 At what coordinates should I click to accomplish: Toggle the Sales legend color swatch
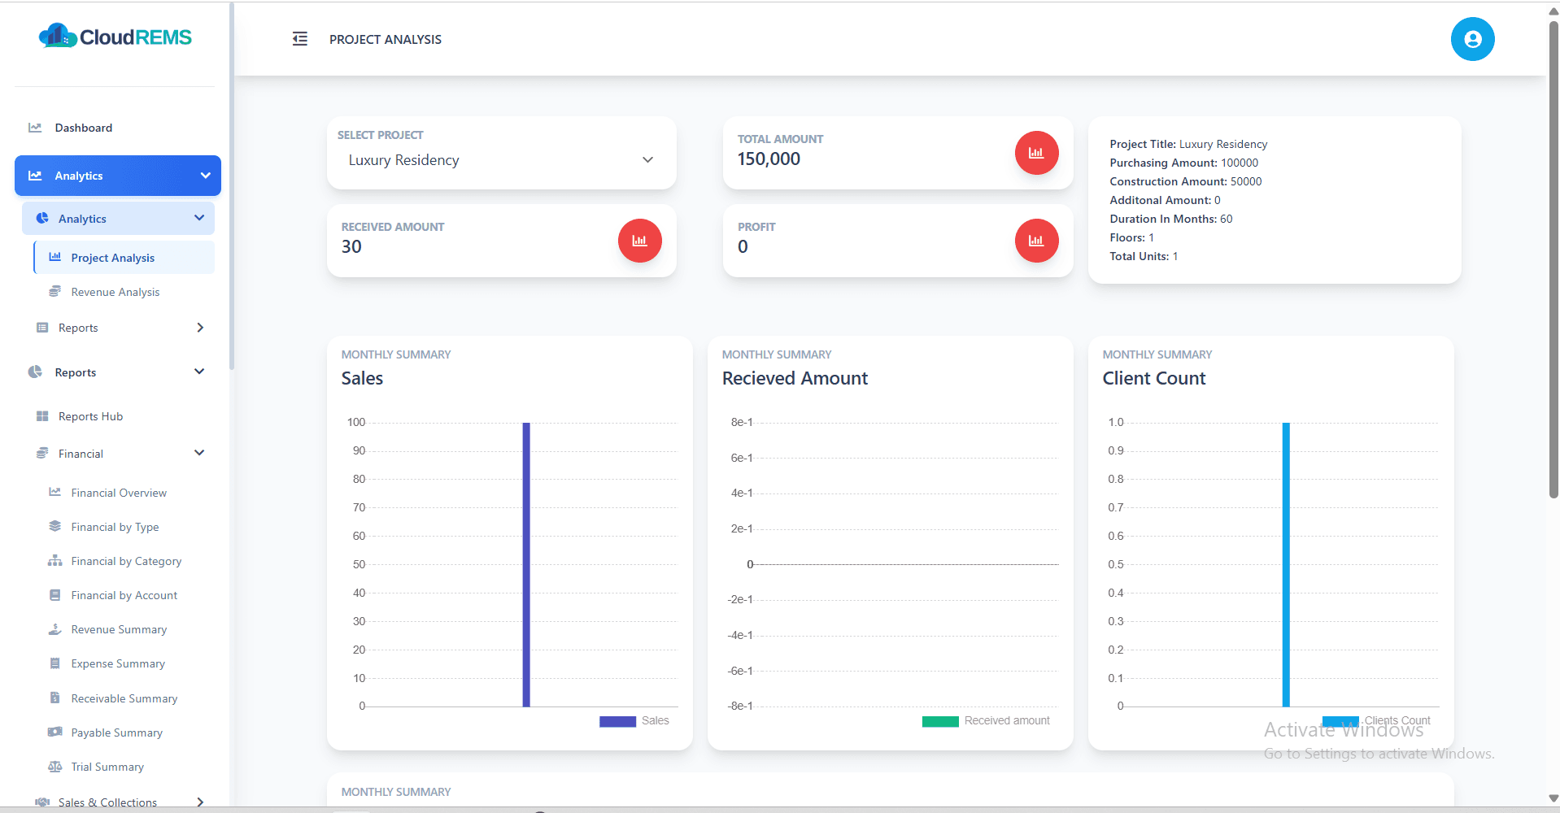pyautogui.click(x=617, y=721)
